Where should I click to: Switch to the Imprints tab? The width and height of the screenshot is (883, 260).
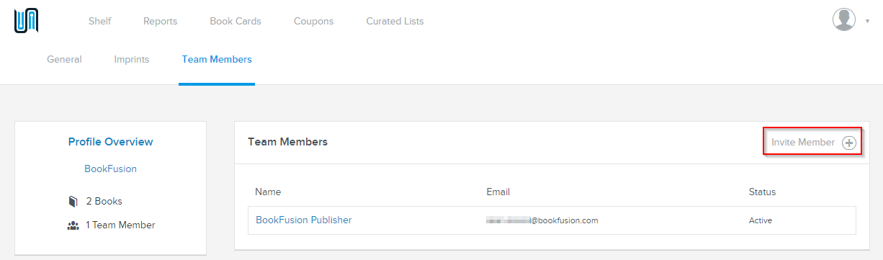(132, 60)
